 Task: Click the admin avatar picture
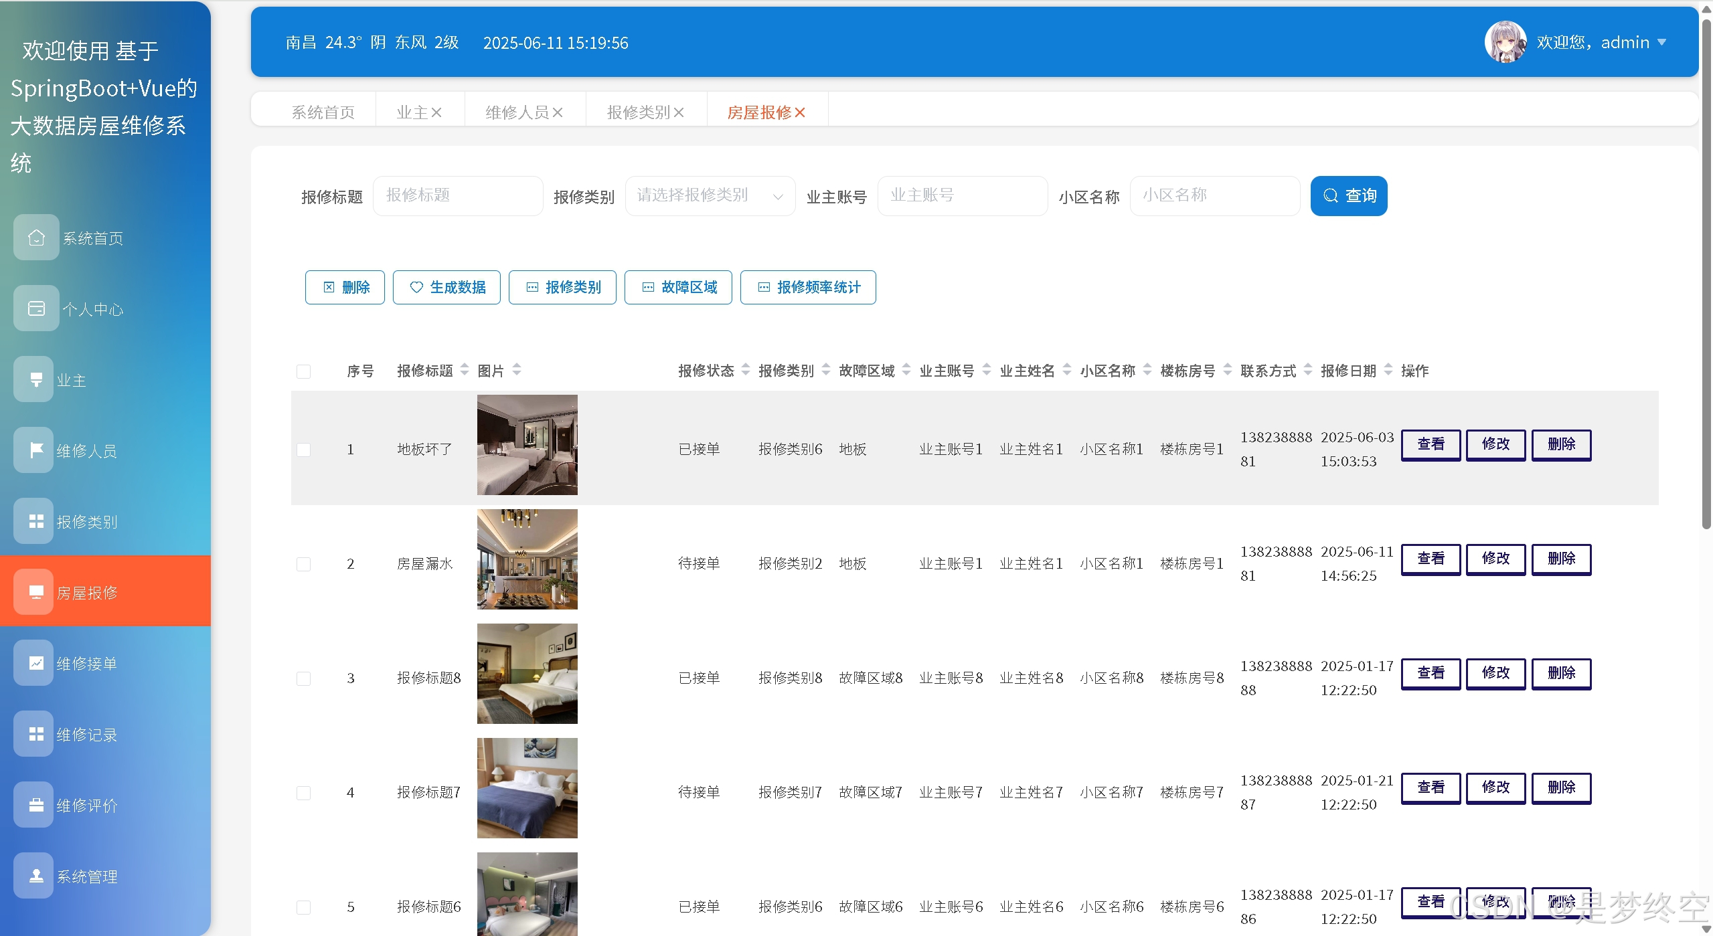pos(1505,42)
